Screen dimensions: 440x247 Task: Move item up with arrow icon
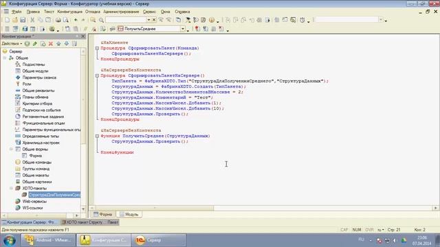58,44
